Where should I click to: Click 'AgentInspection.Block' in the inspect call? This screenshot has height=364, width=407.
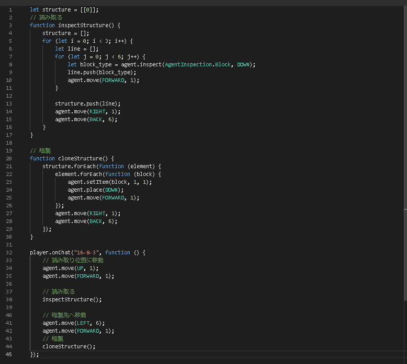(198, 64)
